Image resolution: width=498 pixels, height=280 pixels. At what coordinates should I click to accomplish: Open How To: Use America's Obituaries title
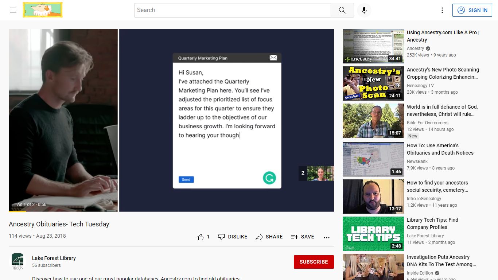click(x=440, y=149)
